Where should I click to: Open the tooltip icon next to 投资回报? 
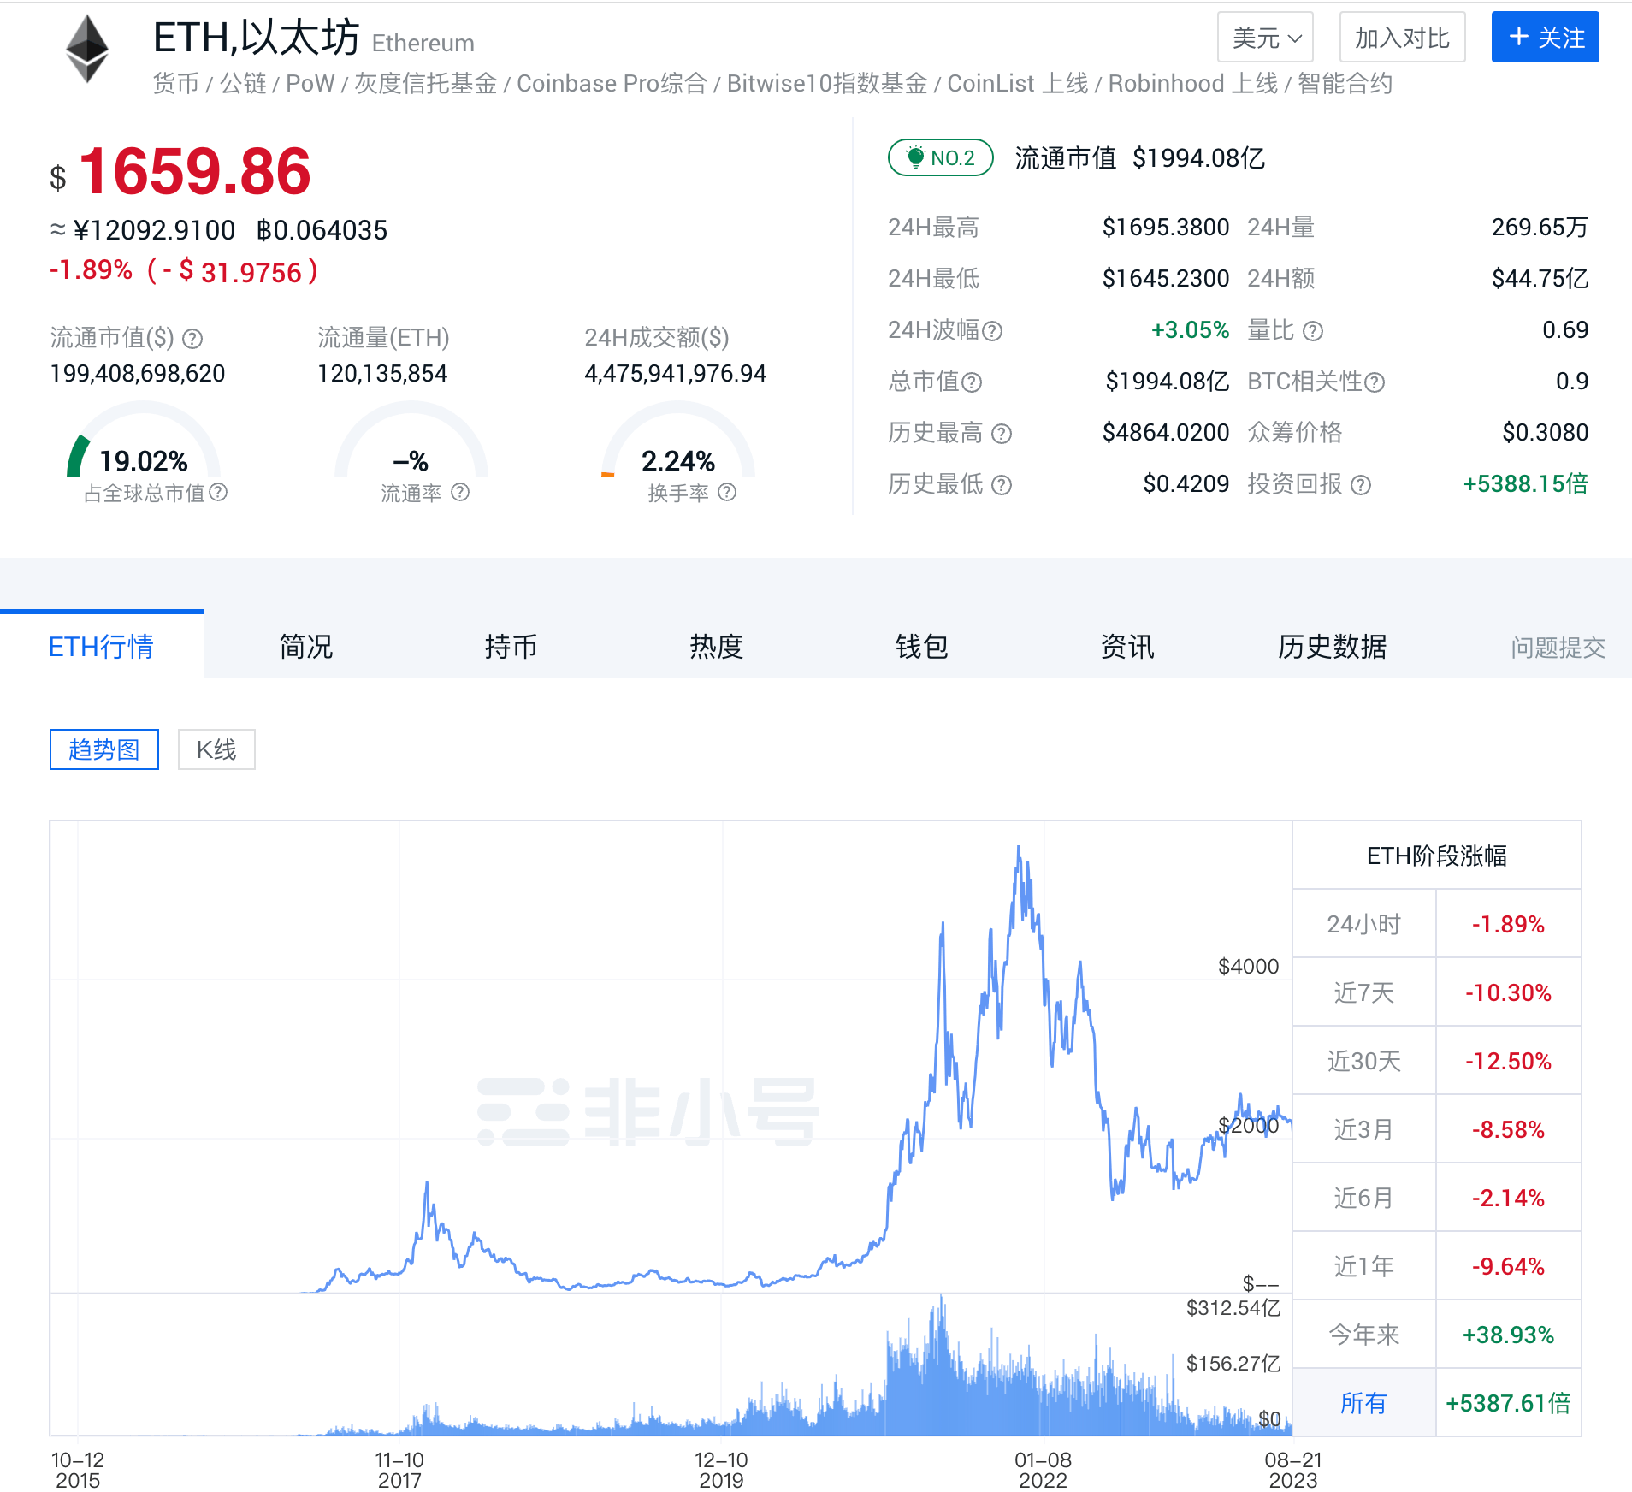pos(1361,486)
